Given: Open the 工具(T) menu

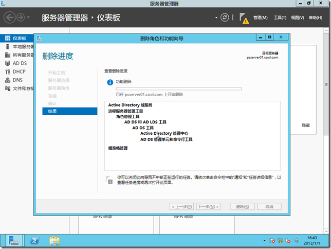Looking at the screenshot, I should [280, 18].
